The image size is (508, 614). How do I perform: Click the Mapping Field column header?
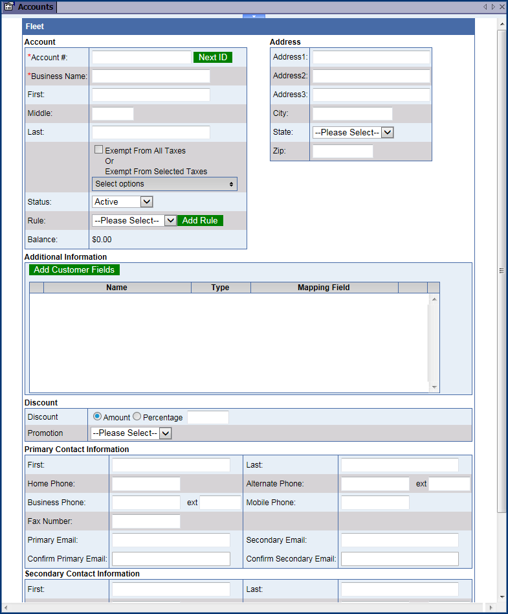pyautogui.click(x=324, y=288)
